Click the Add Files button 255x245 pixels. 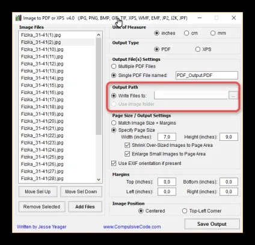[85, 206]
